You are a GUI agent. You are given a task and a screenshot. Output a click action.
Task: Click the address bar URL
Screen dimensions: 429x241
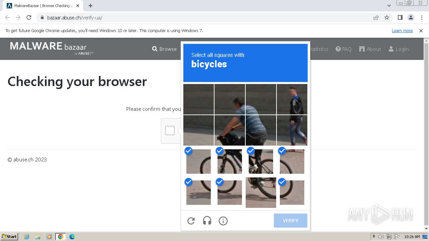(x=75, y=18)
